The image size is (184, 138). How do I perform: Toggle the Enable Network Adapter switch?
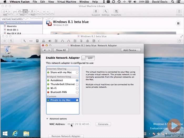pos(88,58)
